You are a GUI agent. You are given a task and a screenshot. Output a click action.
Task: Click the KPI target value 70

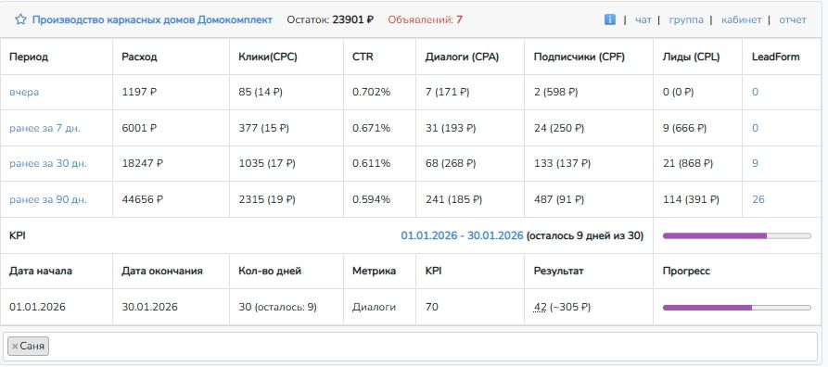tap(431, 307)
